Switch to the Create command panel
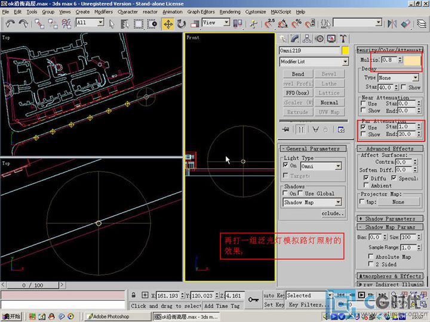 point(283,39)
